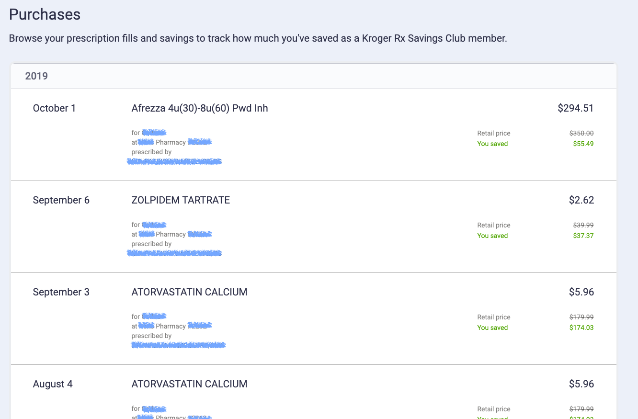This screenshot has height=419, width=638.
Task: Open the August 4 ATORVASTATIN CALCIUM entry
Action: pos(189,384)
